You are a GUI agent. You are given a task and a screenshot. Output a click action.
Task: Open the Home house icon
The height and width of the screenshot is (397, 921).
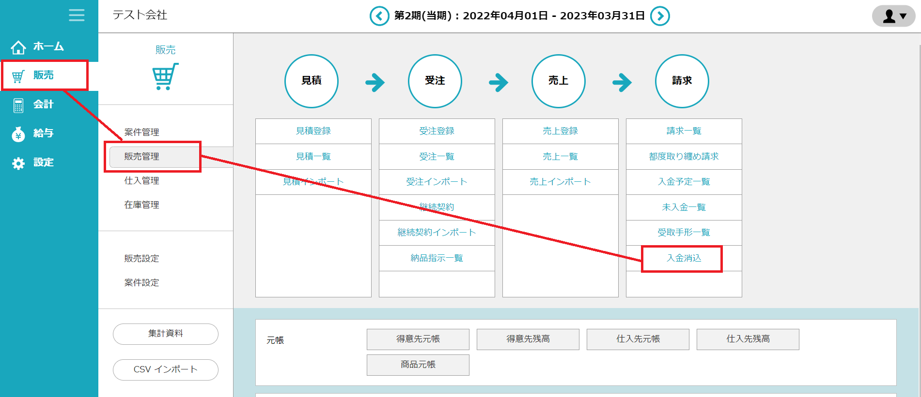pyautogui.click(x=18, y=47)
